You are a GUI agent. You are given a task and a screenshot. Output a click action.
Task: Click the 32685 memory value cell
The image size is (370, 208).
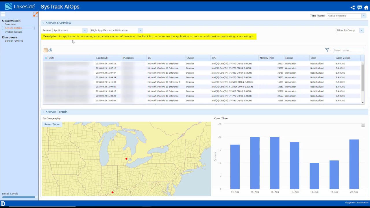271,101
